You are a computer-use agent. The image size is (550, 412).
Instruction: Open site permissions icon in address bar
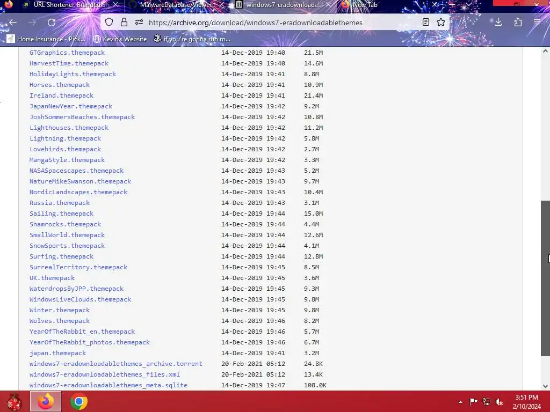(139, 23)
